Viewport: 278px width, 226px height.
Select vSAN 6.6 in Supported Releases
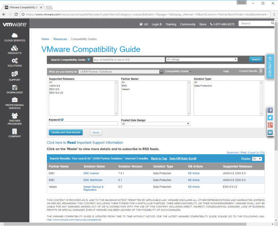click(x=55, y=86)
